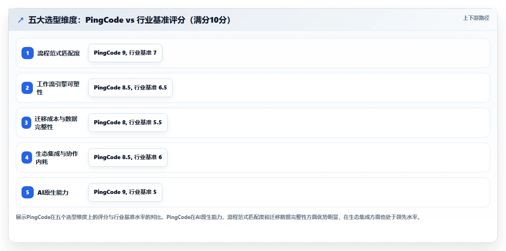Screen dimensions: 506x251
Task: Click the 'PingCode 9, 行业基准 5' chip
Action: point(125,192)
